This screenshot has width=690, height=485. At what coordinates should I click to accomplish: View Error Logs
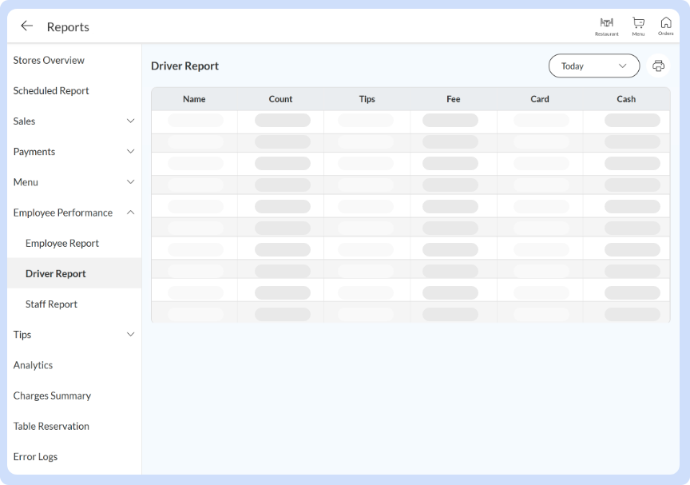(x=35, y=457)
